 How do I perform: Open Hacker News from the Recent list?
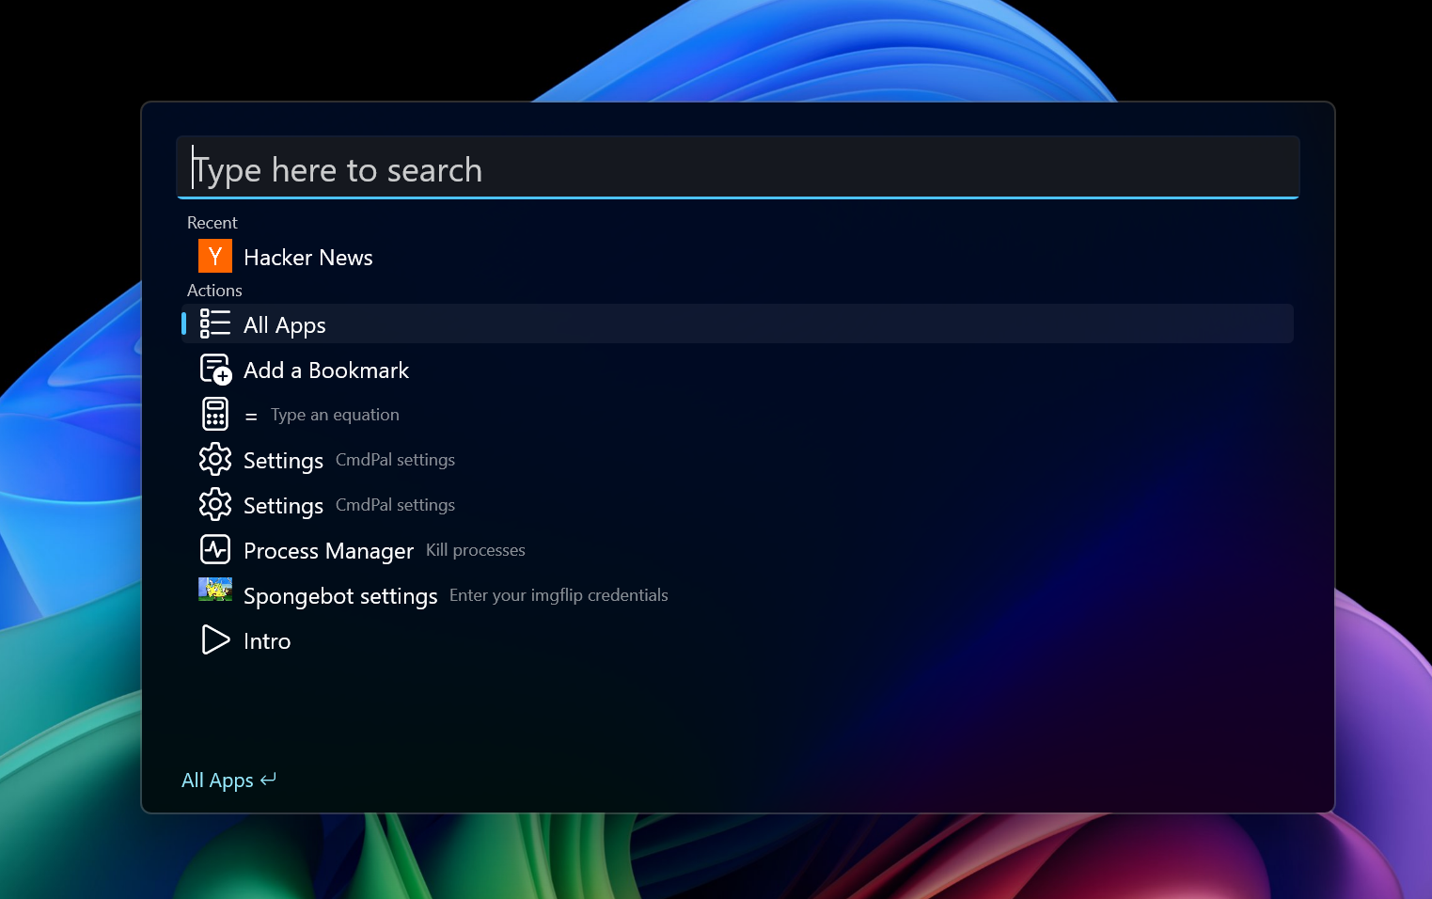point(307,258)
